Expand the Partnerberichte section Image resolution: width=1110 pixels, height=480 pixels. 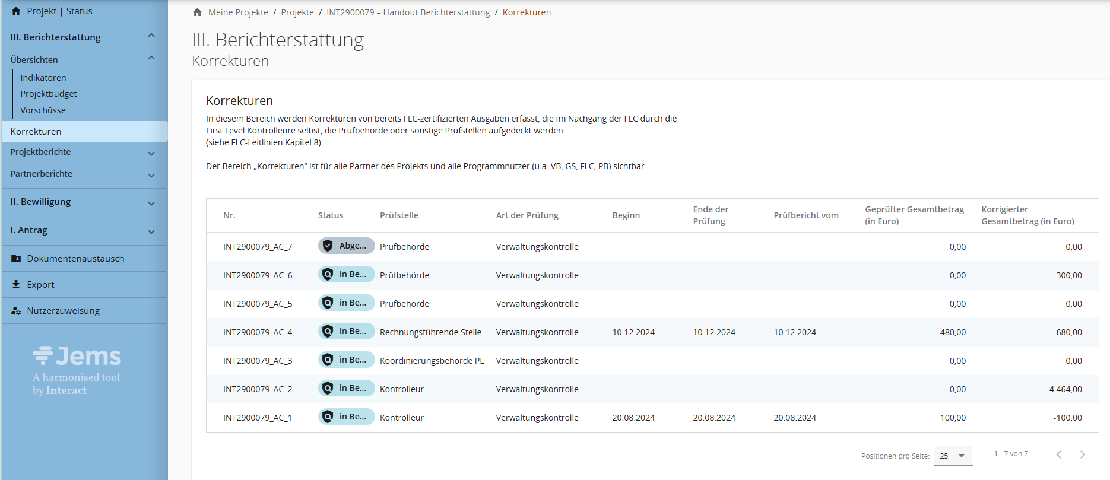151,175
